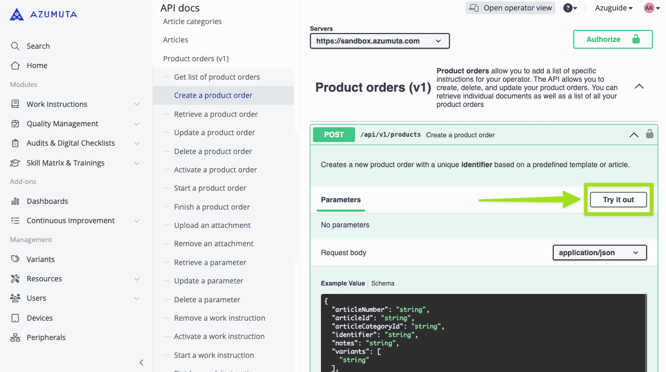Switch to the Schema tab
666x372 pixels.
coord(383,283)
